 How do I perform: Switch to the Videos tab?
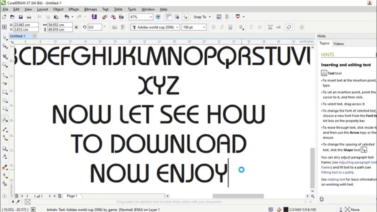coord(338,44)
